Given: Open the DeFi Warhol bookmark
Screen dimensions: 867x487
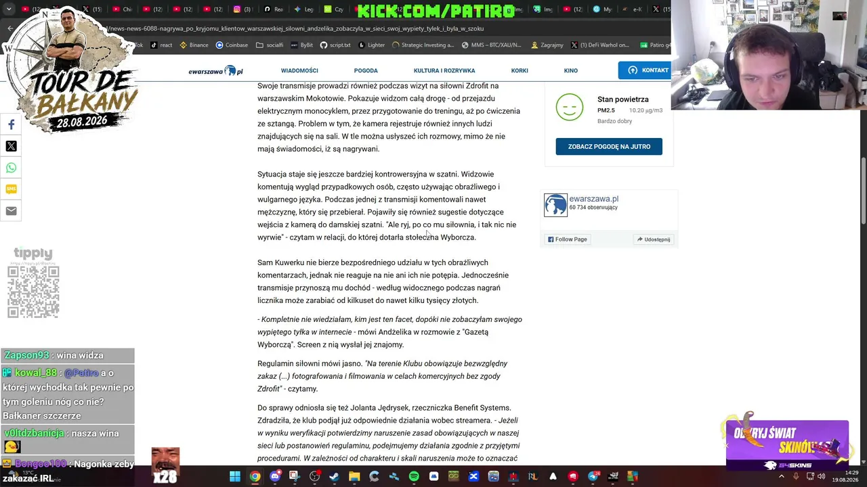Looking at the screenshot, I should pyautogui.click(x=600, y=45).
